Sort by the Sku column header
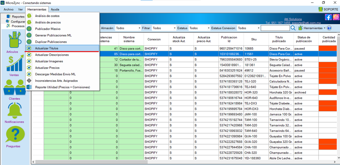This screenshot has height=165, width=340. tap(256, 39)
